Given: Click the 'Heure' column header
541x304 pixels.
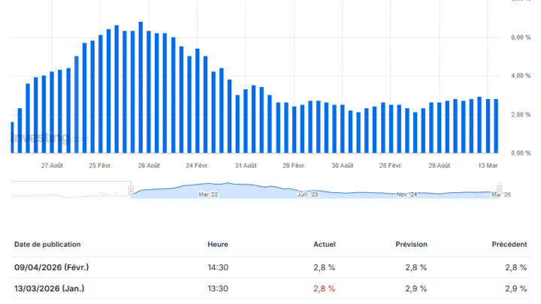Looking at the screenshot, I should pyautogui.click(x=218, y=244).
